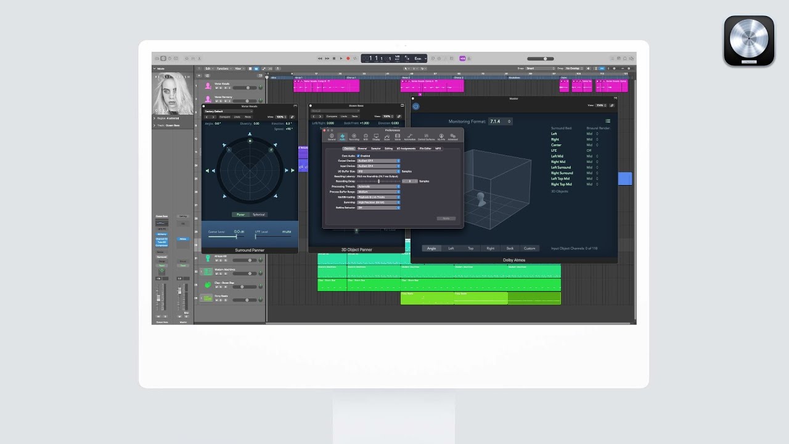
Task: Open Process Buffer Range dropdown
Action: (378, 192)
